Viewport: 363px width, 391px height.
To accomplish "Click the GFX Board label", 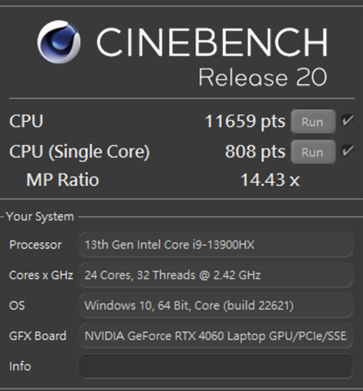I will tap(38, 336).
